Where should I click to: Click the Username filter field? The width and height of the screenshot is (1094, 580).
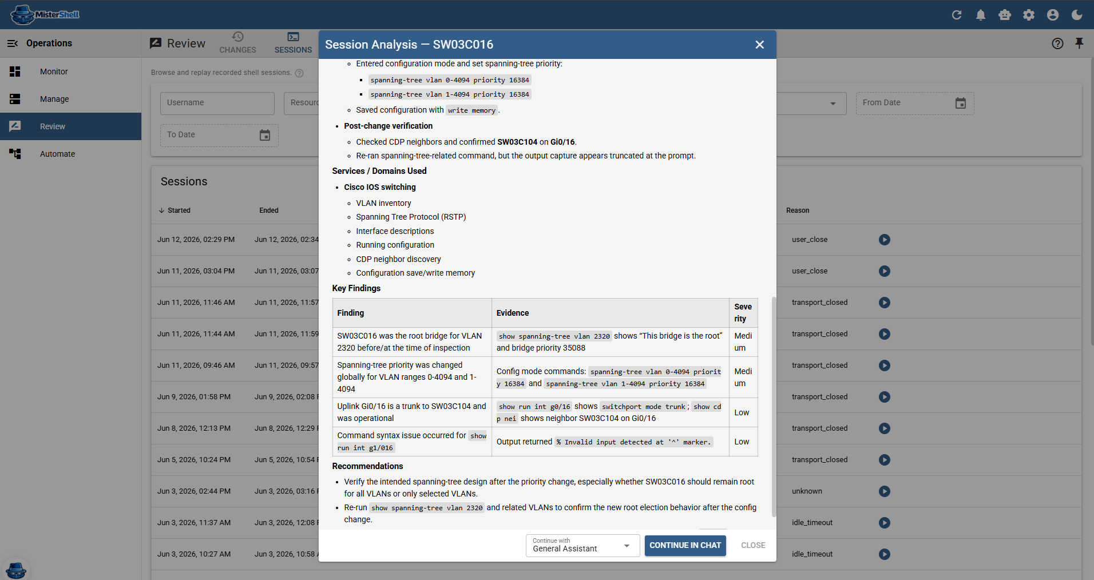coord(217,103)
